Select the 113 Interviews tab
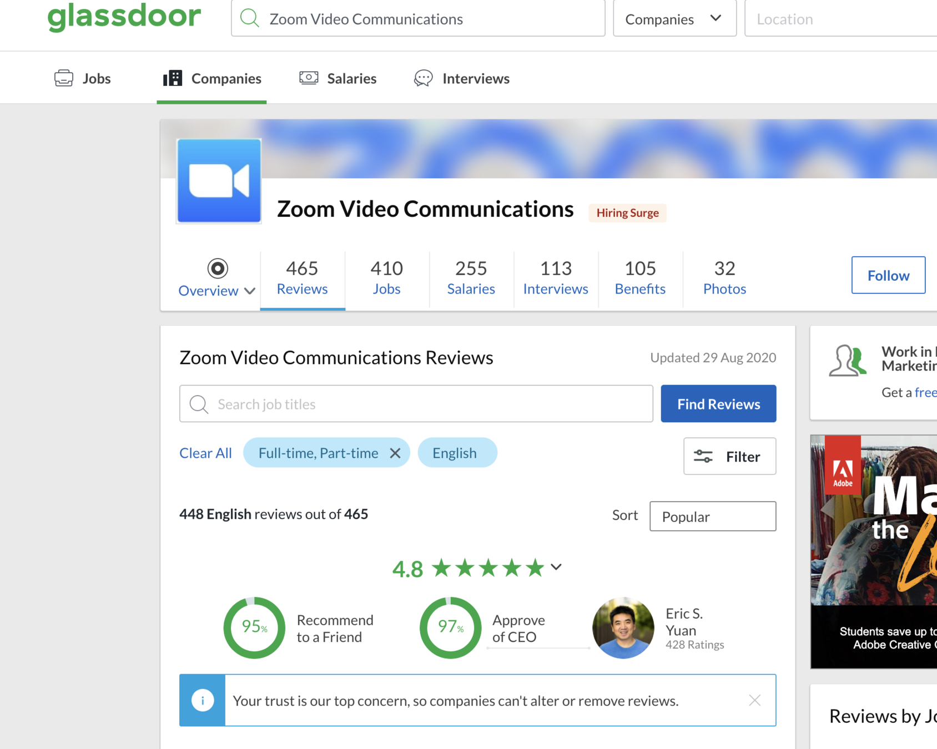 click(x=556, y=278)
